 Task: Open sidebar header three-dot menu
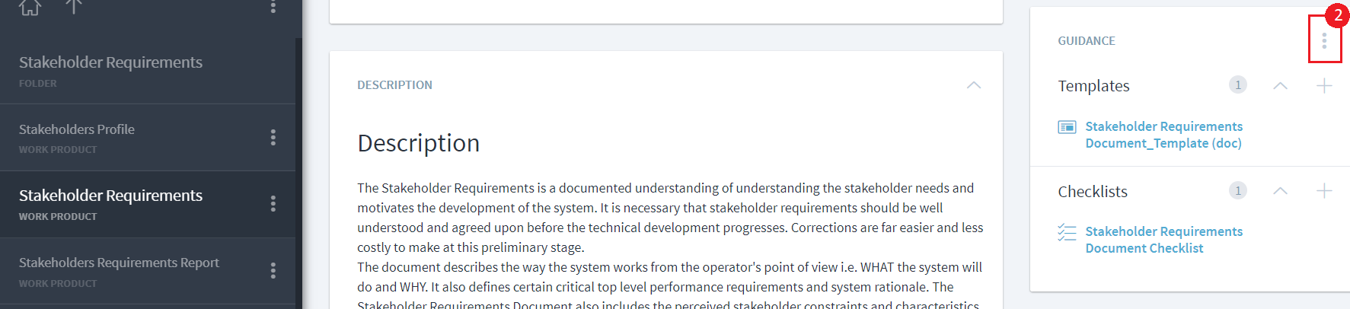tap(273, 6)
